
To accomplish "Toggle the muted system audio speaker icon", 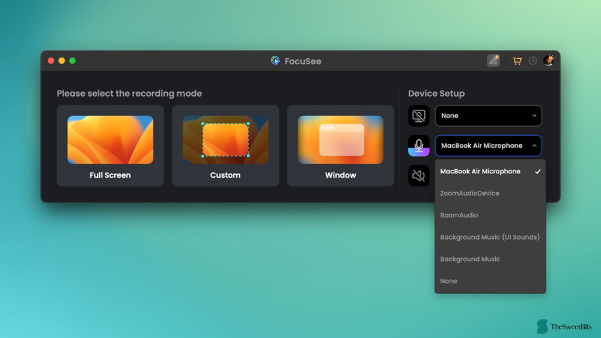I will [x=418, y=176].
